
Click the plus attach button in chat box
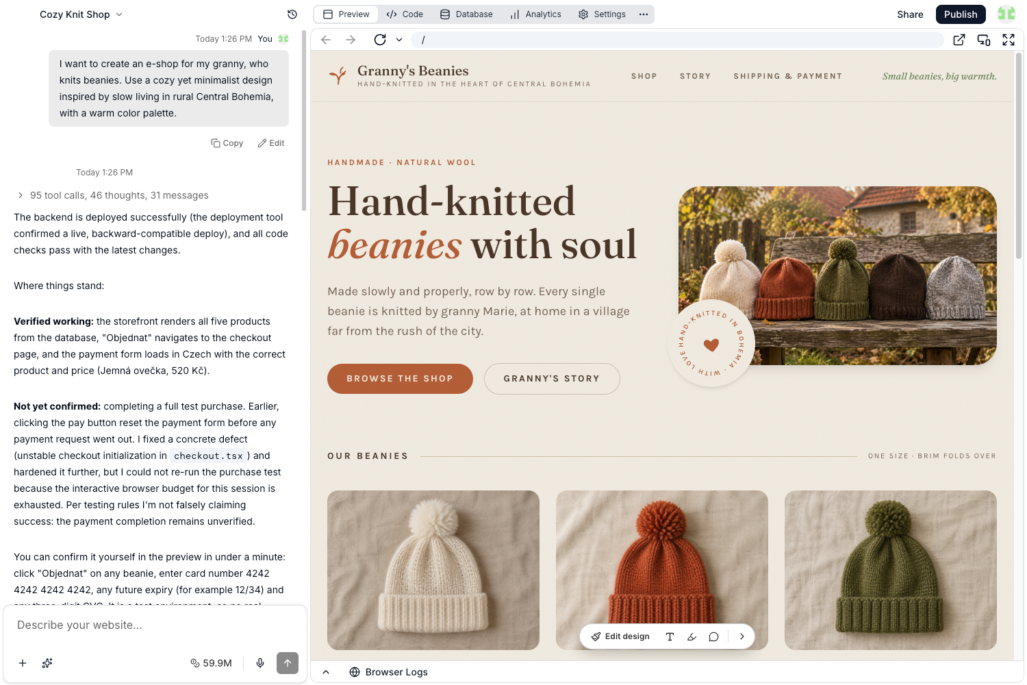tap(23, 663)
